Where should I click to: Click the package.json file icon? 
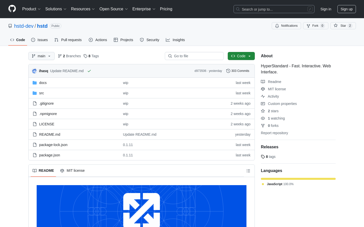tap(35, 155)
